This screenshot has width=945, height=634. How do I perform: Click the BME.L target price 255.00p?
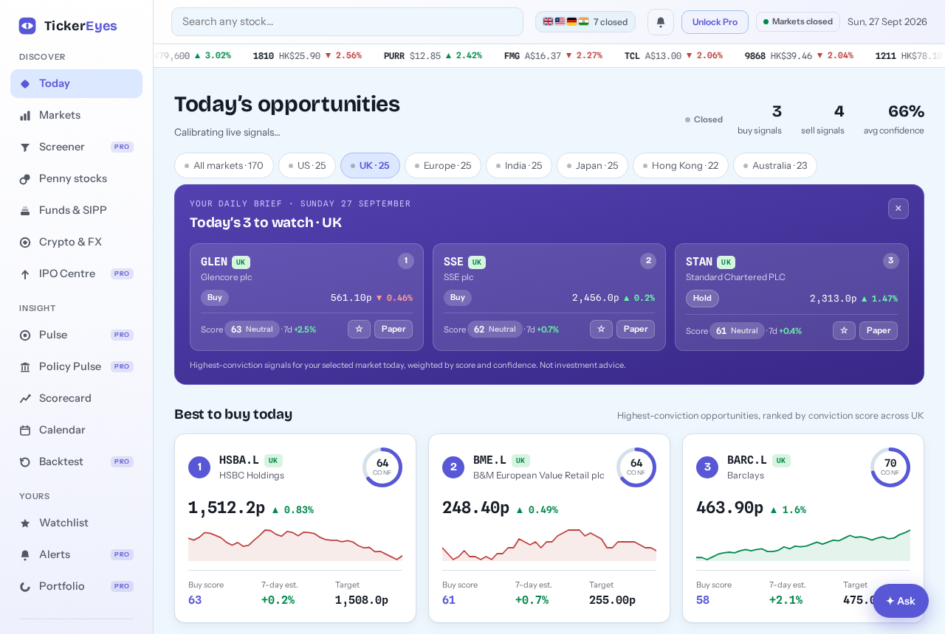(x=612, y=600)
